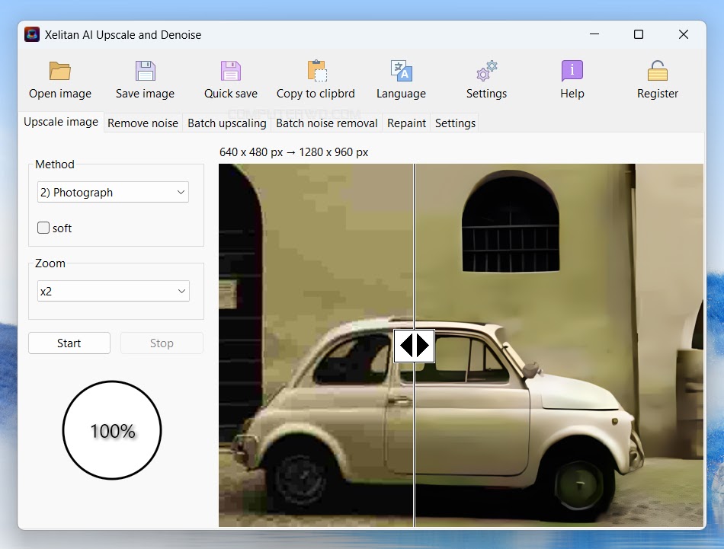Viewport: 724px width, 549px height.
Task: Click the Xelitan app logo in title bar
Action: 32,34
